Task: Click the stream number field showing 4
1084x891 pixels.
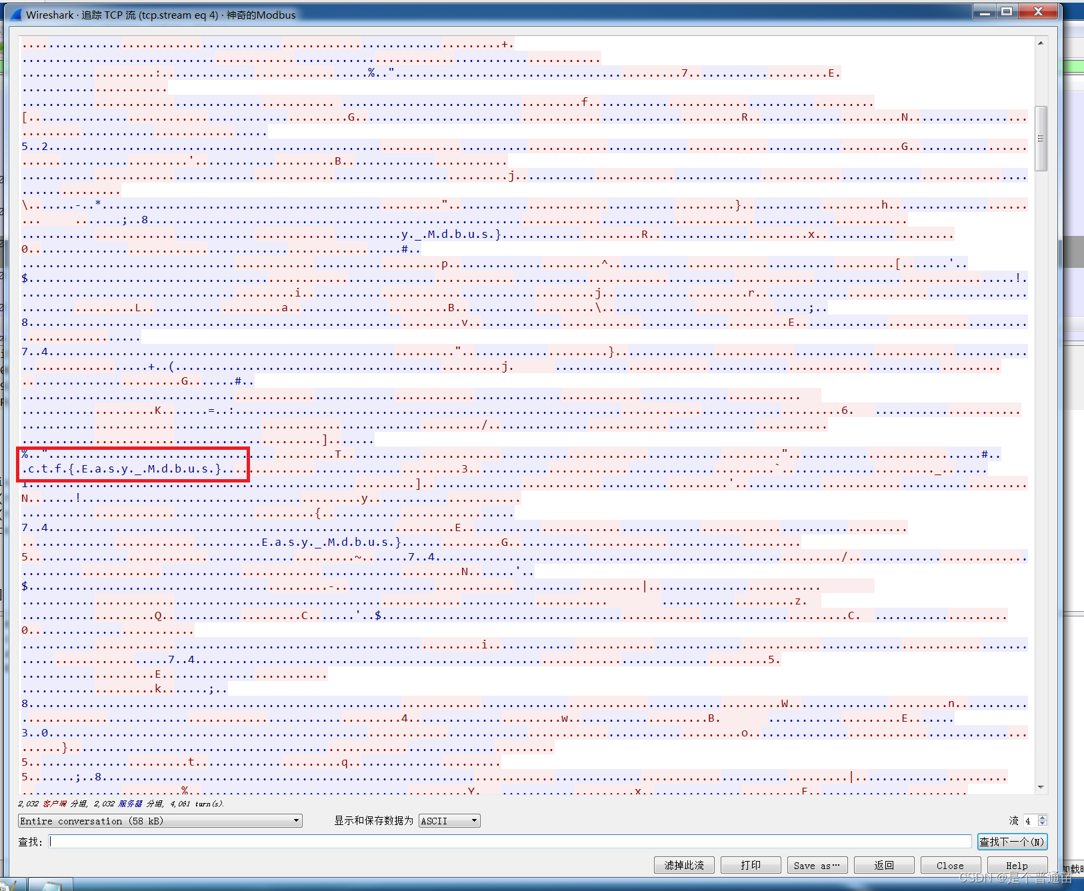Action: [x=1031, y=821]
